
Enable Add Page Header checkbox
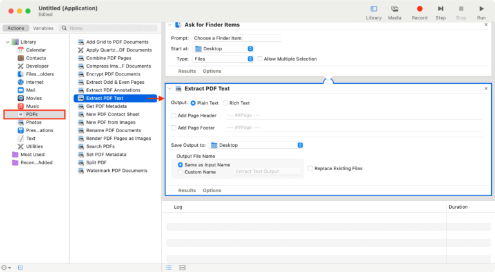[173, 115]
